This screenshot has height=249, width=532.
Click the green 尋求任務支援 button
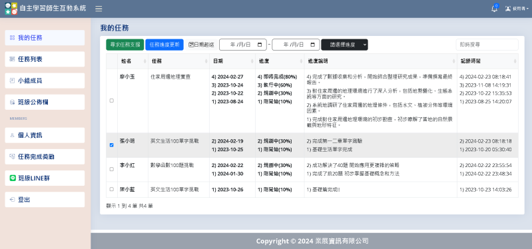(x=125, y=45)
